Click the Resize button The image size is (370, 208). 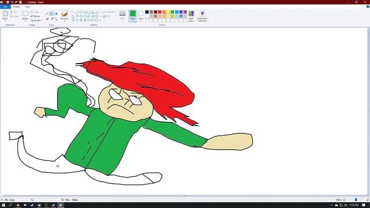point(35,16)
